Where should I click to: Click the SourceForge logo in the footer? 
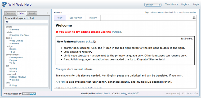pos(29,94)
